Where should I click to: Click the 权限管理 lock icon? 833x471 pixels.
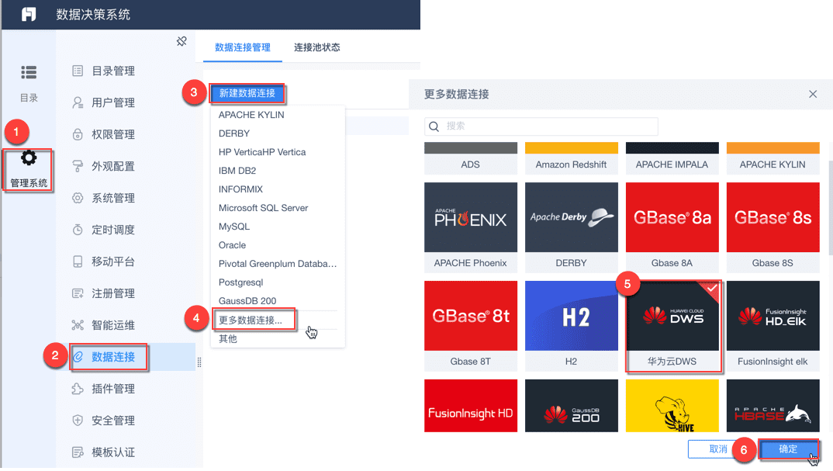78,134
